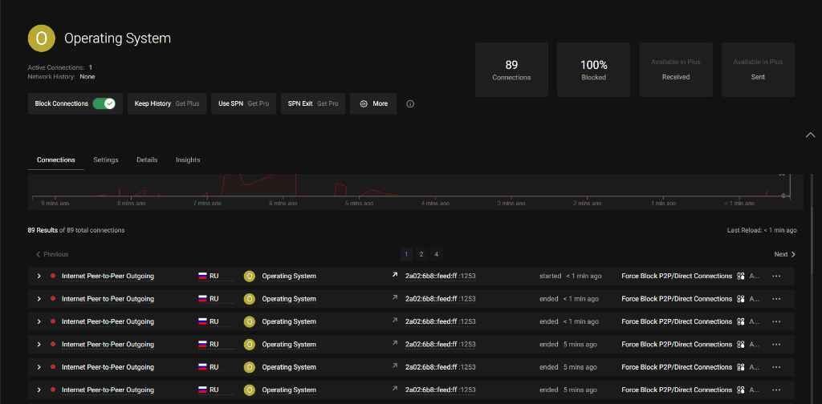Click the rule icon next to Force Block on the first row
The width and height of the screenshot is (822, 404).
(x=741, y=276)
